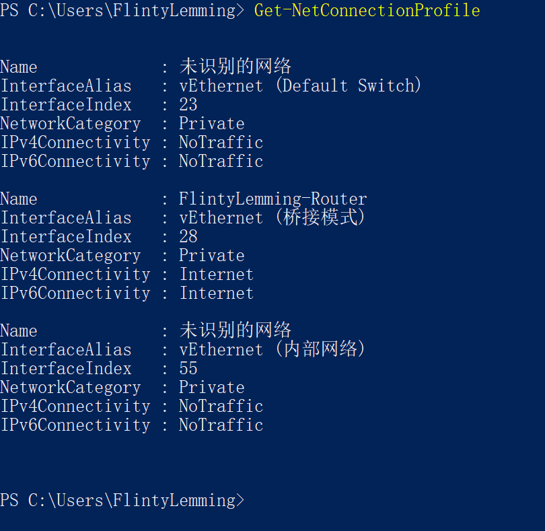
Task: Click the FlintyLemming-Router network name
Action: click(272, 199)
